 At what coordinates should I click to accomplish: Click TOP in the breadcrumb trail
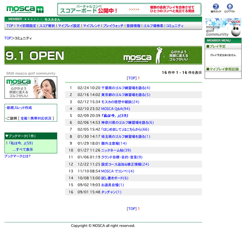click(8, 38)
